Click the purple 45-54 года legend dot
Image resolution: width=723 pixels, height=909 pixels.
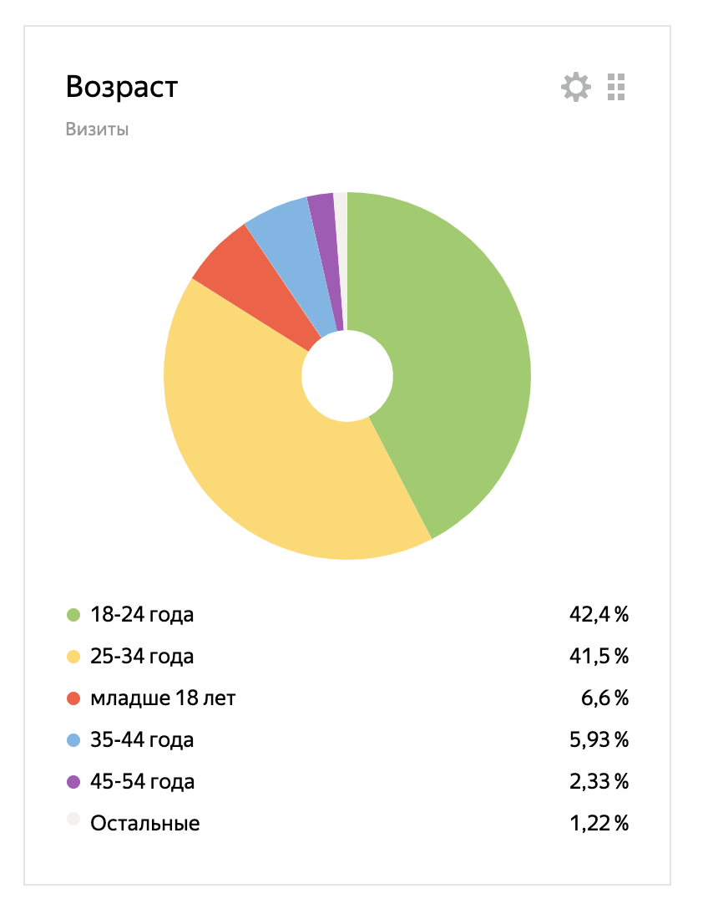(x=73, y=782)
